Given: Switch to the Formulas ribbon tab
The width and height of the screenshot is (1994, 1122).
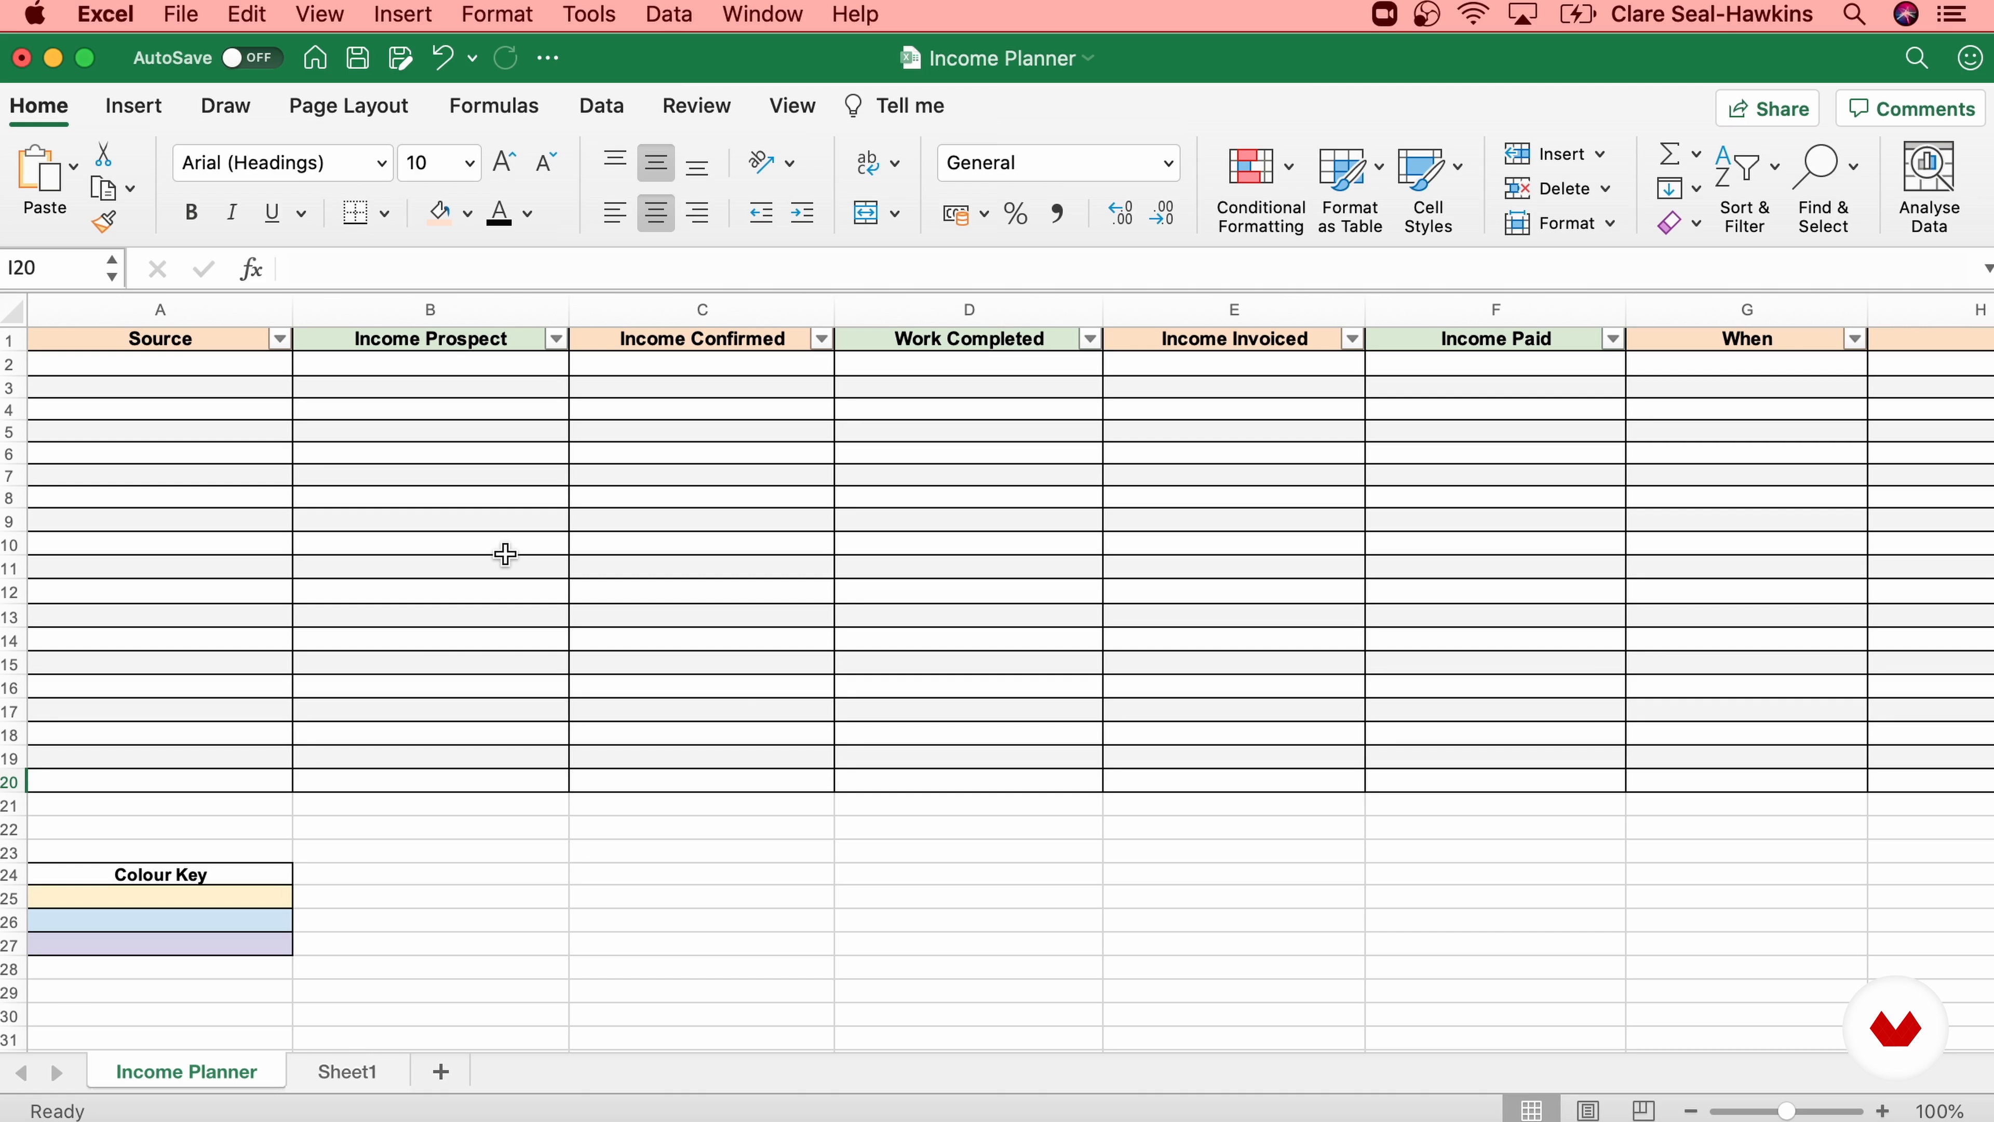Looking at the screenshot, I should [x=493, y=106].
